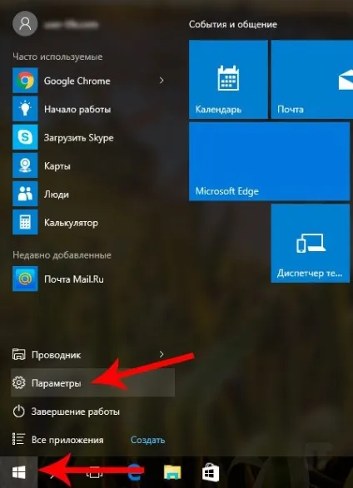
Task: Click the Проводник text label
Action: pos(57,355)
